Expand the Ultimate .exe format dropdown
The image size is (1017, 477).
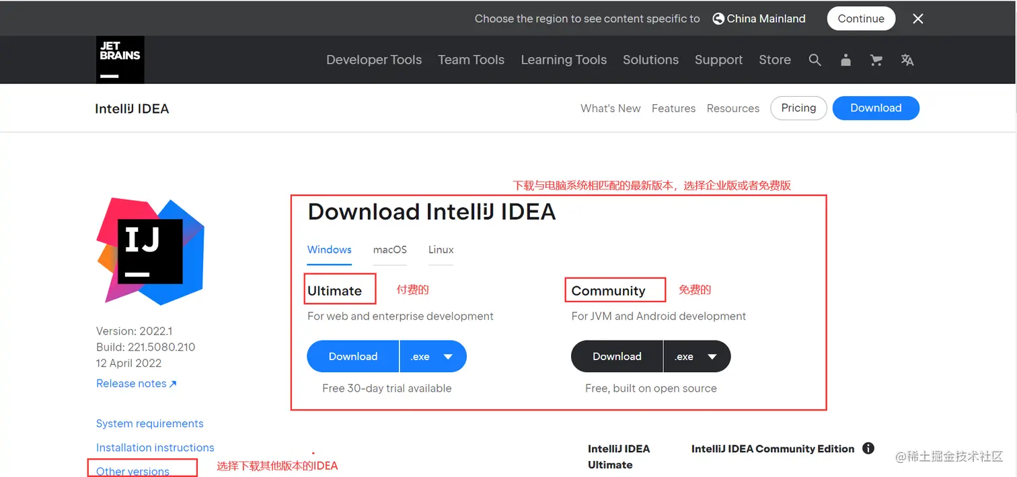click(x=433, y=356)
